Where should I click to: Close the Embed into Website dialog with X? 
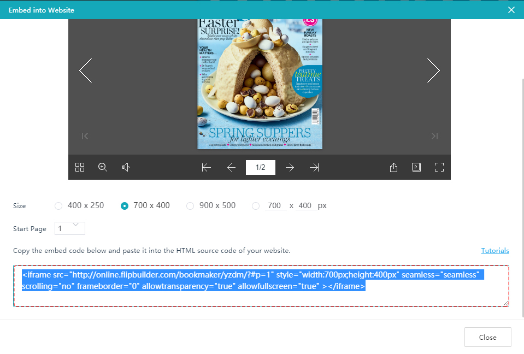[511, 10]
